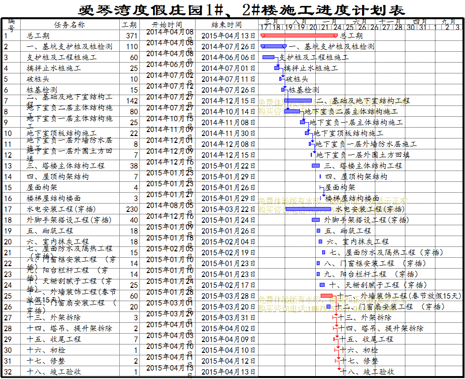Click the Gantt bar for 外脚手架搭设工程
This screenshot has width=465, height=379.
pos(316,220)
